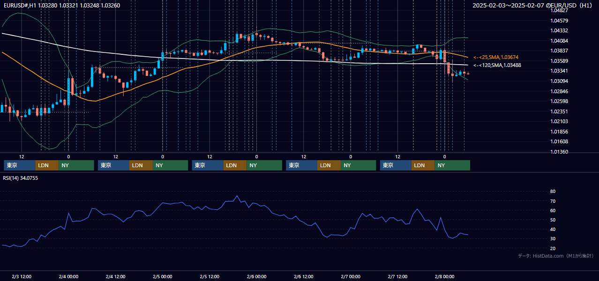Click the chart title '2025-02-03～2025-02-07 のEUR/USD (H1)'
Viewport: 599px width, 281px height.
[533, 6]
